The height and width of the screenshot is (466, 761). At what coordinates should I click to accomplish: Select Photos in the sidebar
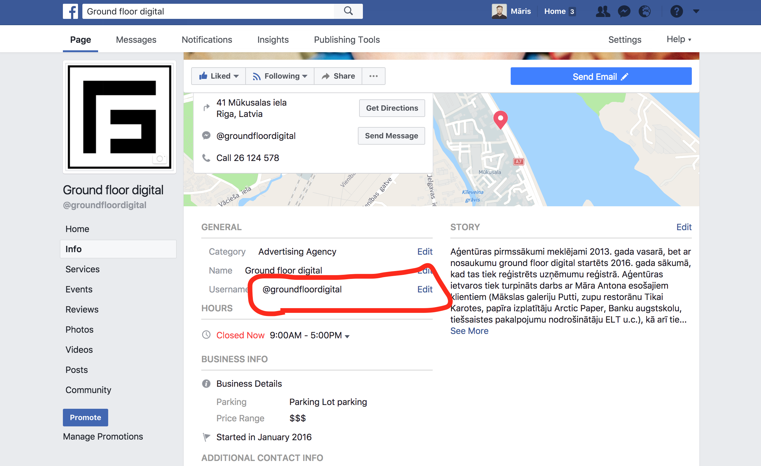pos(80,330)
